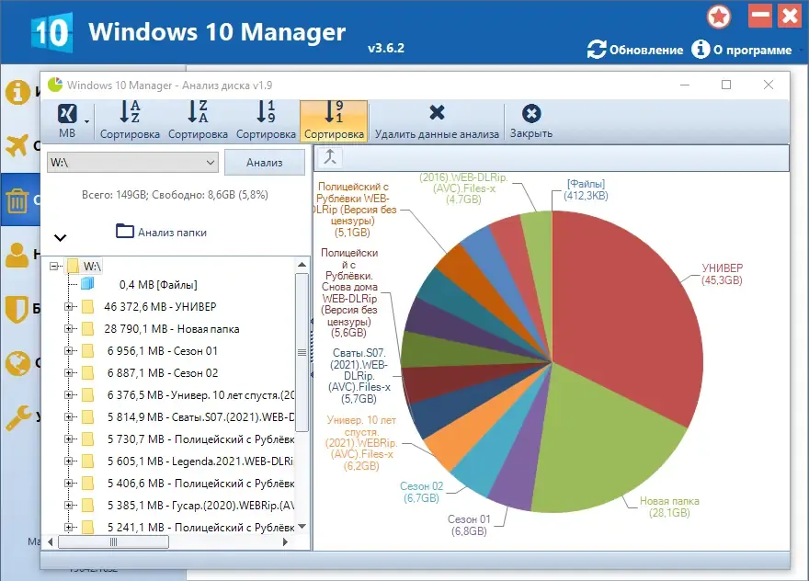Expand the УНИВЕР folder node
The image size is (809, 581).
click(68, 306)
